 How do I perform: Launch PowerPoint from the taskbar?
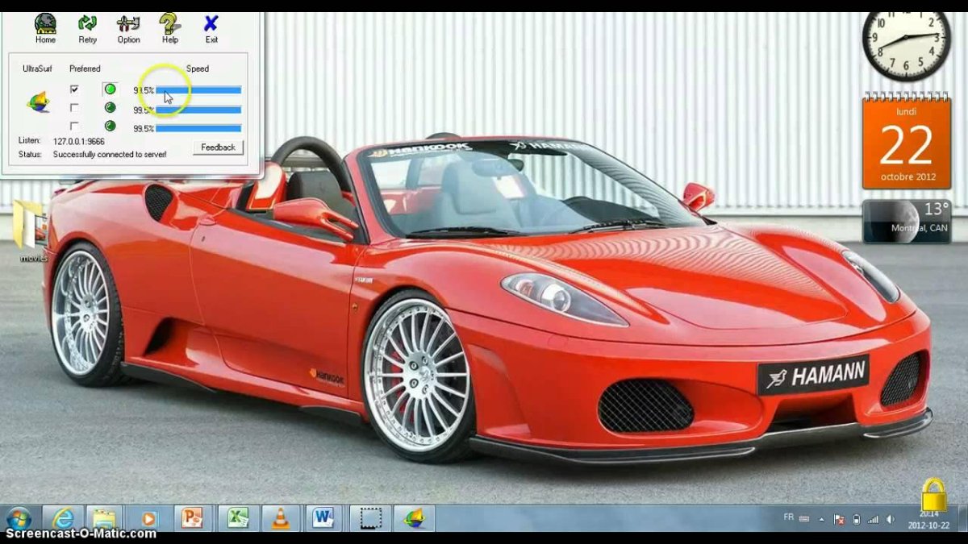(192, 518)
